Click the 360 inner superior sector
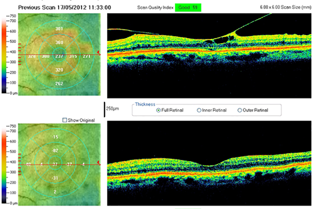 (x=59, y=43)
